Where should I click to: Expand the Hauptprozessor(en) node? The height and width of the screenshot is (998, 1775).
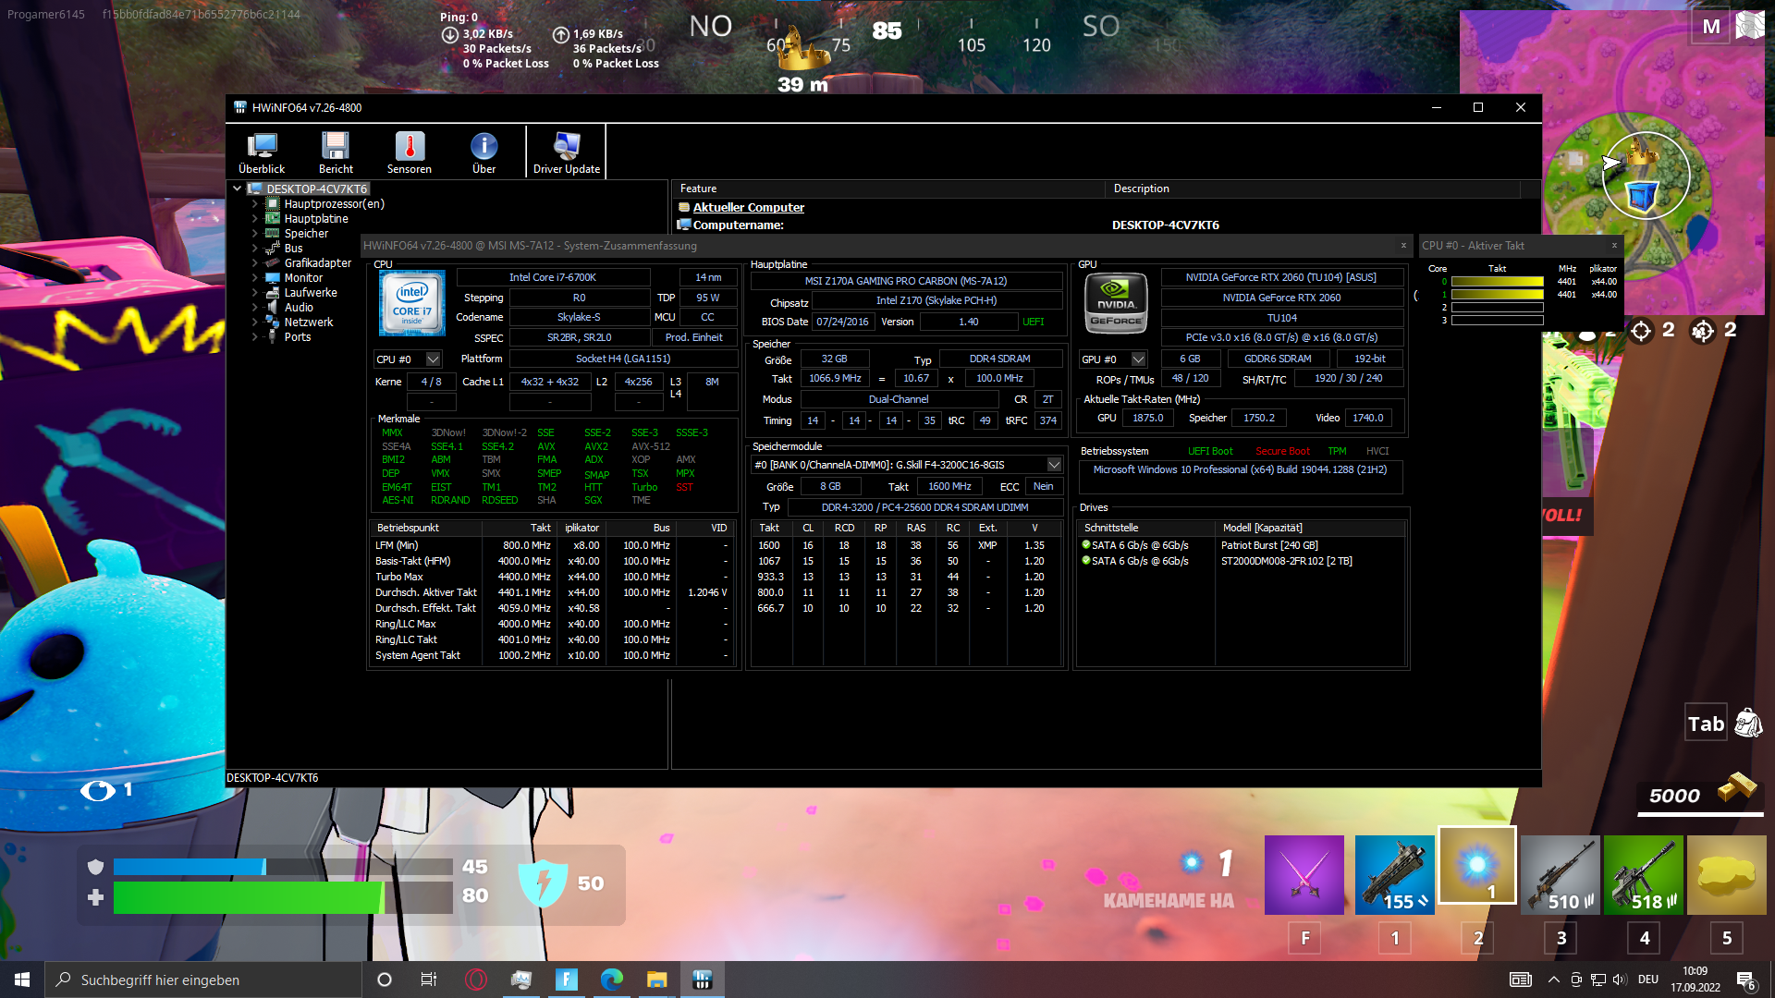coord(255,204)
